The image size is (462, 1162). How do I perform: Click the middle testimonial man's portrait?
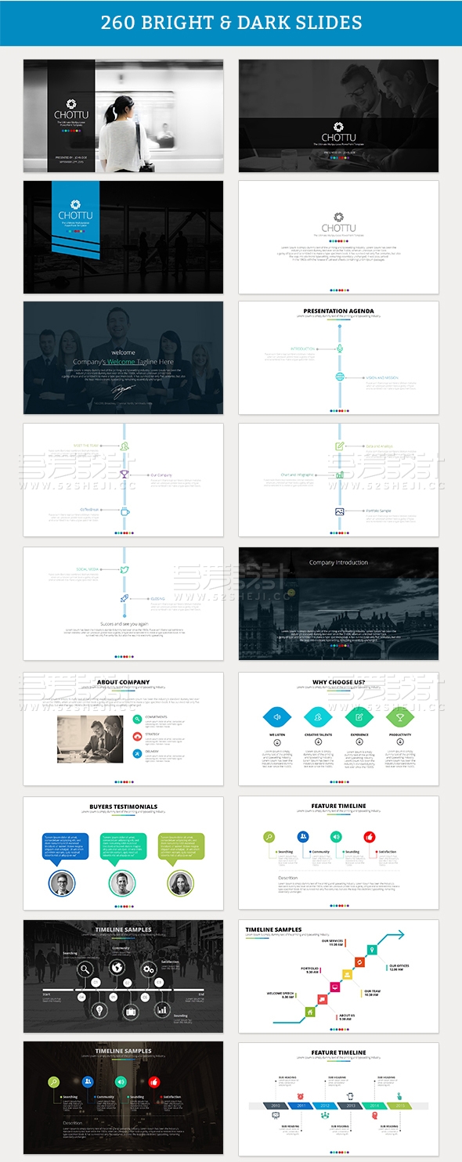click(122, 883)
